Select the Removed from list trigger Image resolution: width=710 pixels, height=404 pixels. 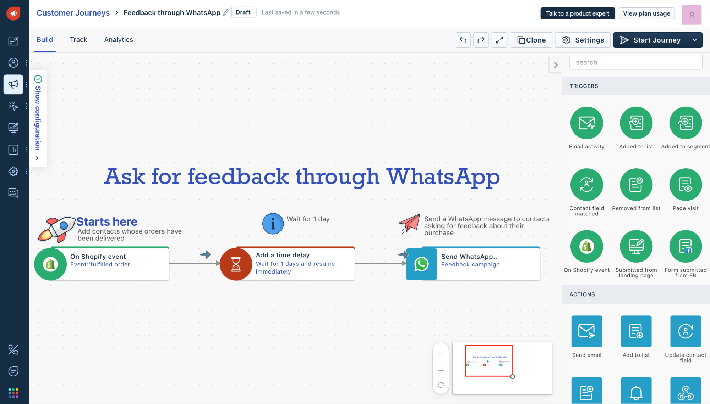pos(636,185)
